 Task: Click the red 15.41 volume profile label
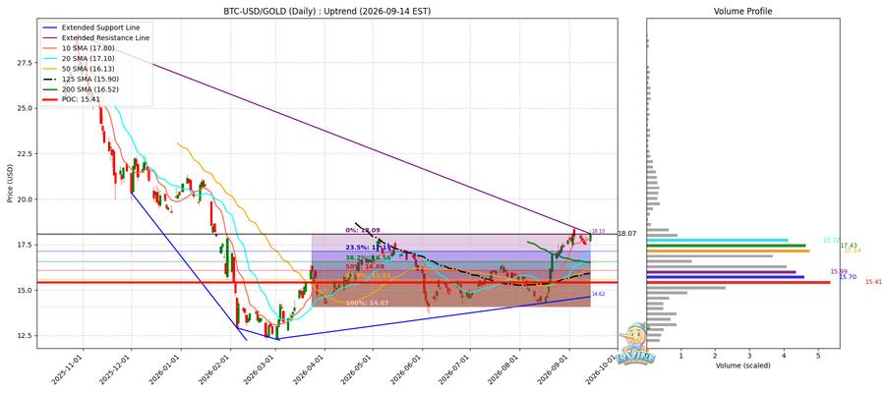(x=873, y=281)
